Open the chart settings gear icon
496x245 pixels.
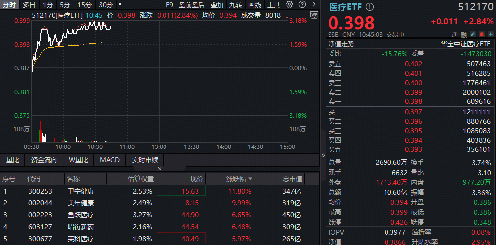(x=290, y=5)
